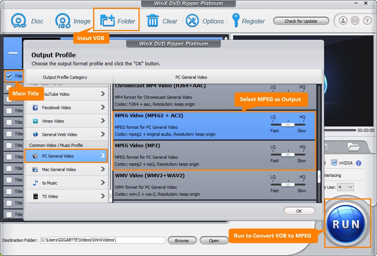Start conversion with the RUN button

(346, 224)
